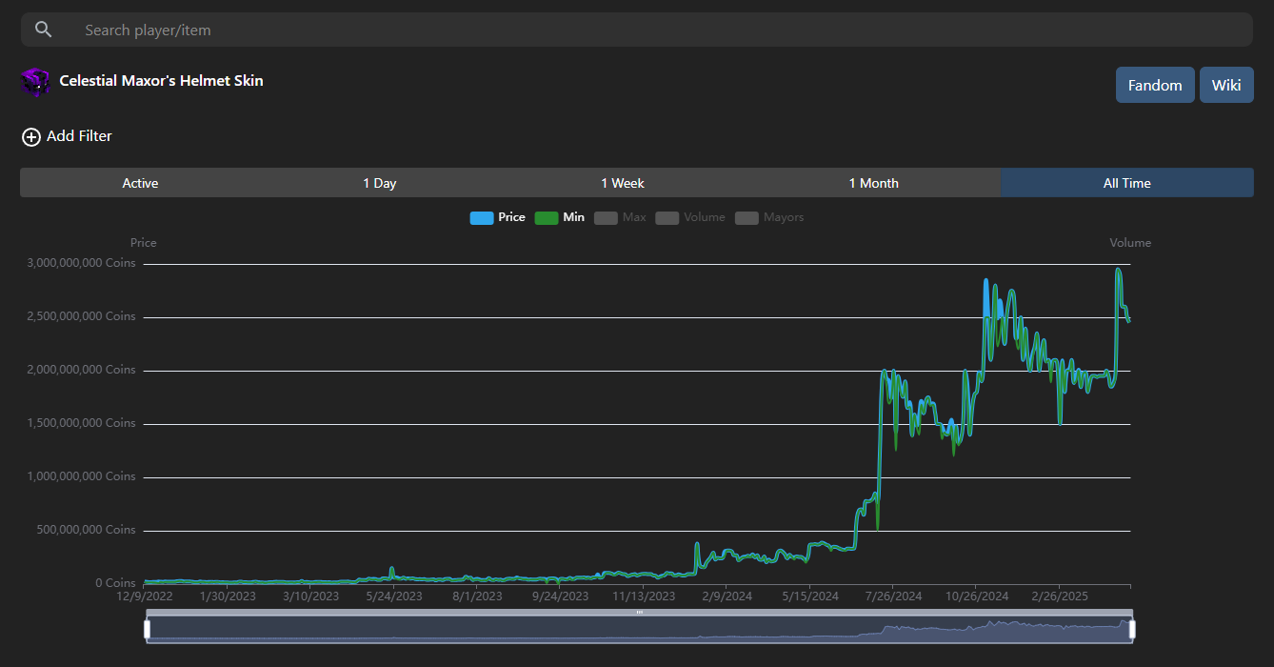Click the zoom range mini chart
The height and width of the screenshot is (667, 1274).
click(x=639, y=629)
